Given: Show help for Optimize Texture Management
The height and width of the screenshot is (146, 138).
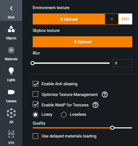Looking at the screenshot, I should (105, 95).
